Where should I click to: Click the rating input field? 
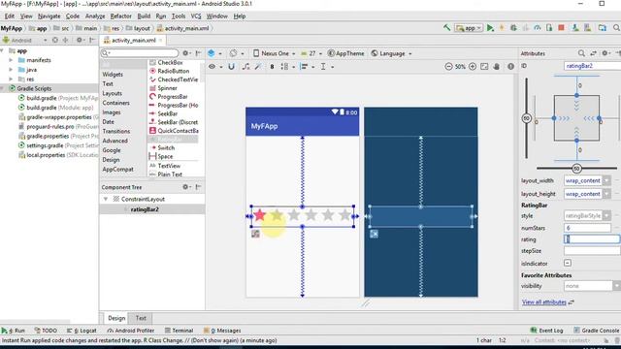[592, 239]
